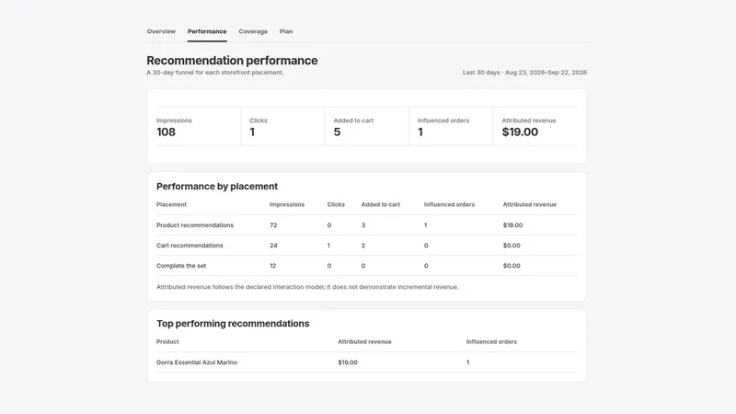Open the Coverage tab
The height and width of the screenshot is (414, 736).
(x=253, y=31)
